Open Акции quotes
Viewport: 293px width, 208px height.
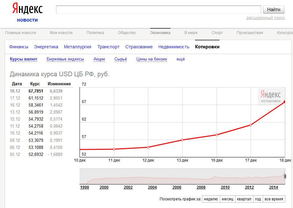tap(99, 59)
